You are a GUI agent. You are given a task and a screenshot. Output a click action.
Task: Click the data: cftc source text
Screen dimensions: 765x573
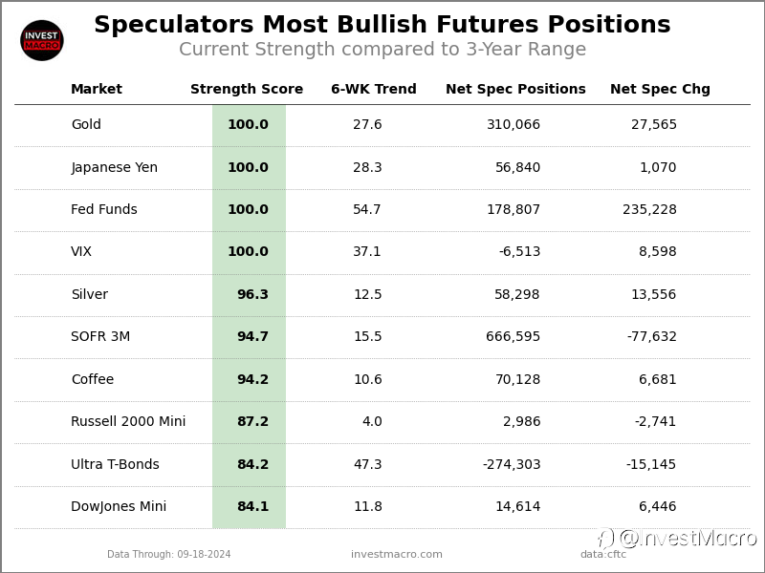point(603,555)
